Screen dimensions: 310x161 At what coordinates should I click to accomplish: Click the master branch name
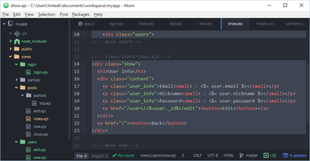252,156
